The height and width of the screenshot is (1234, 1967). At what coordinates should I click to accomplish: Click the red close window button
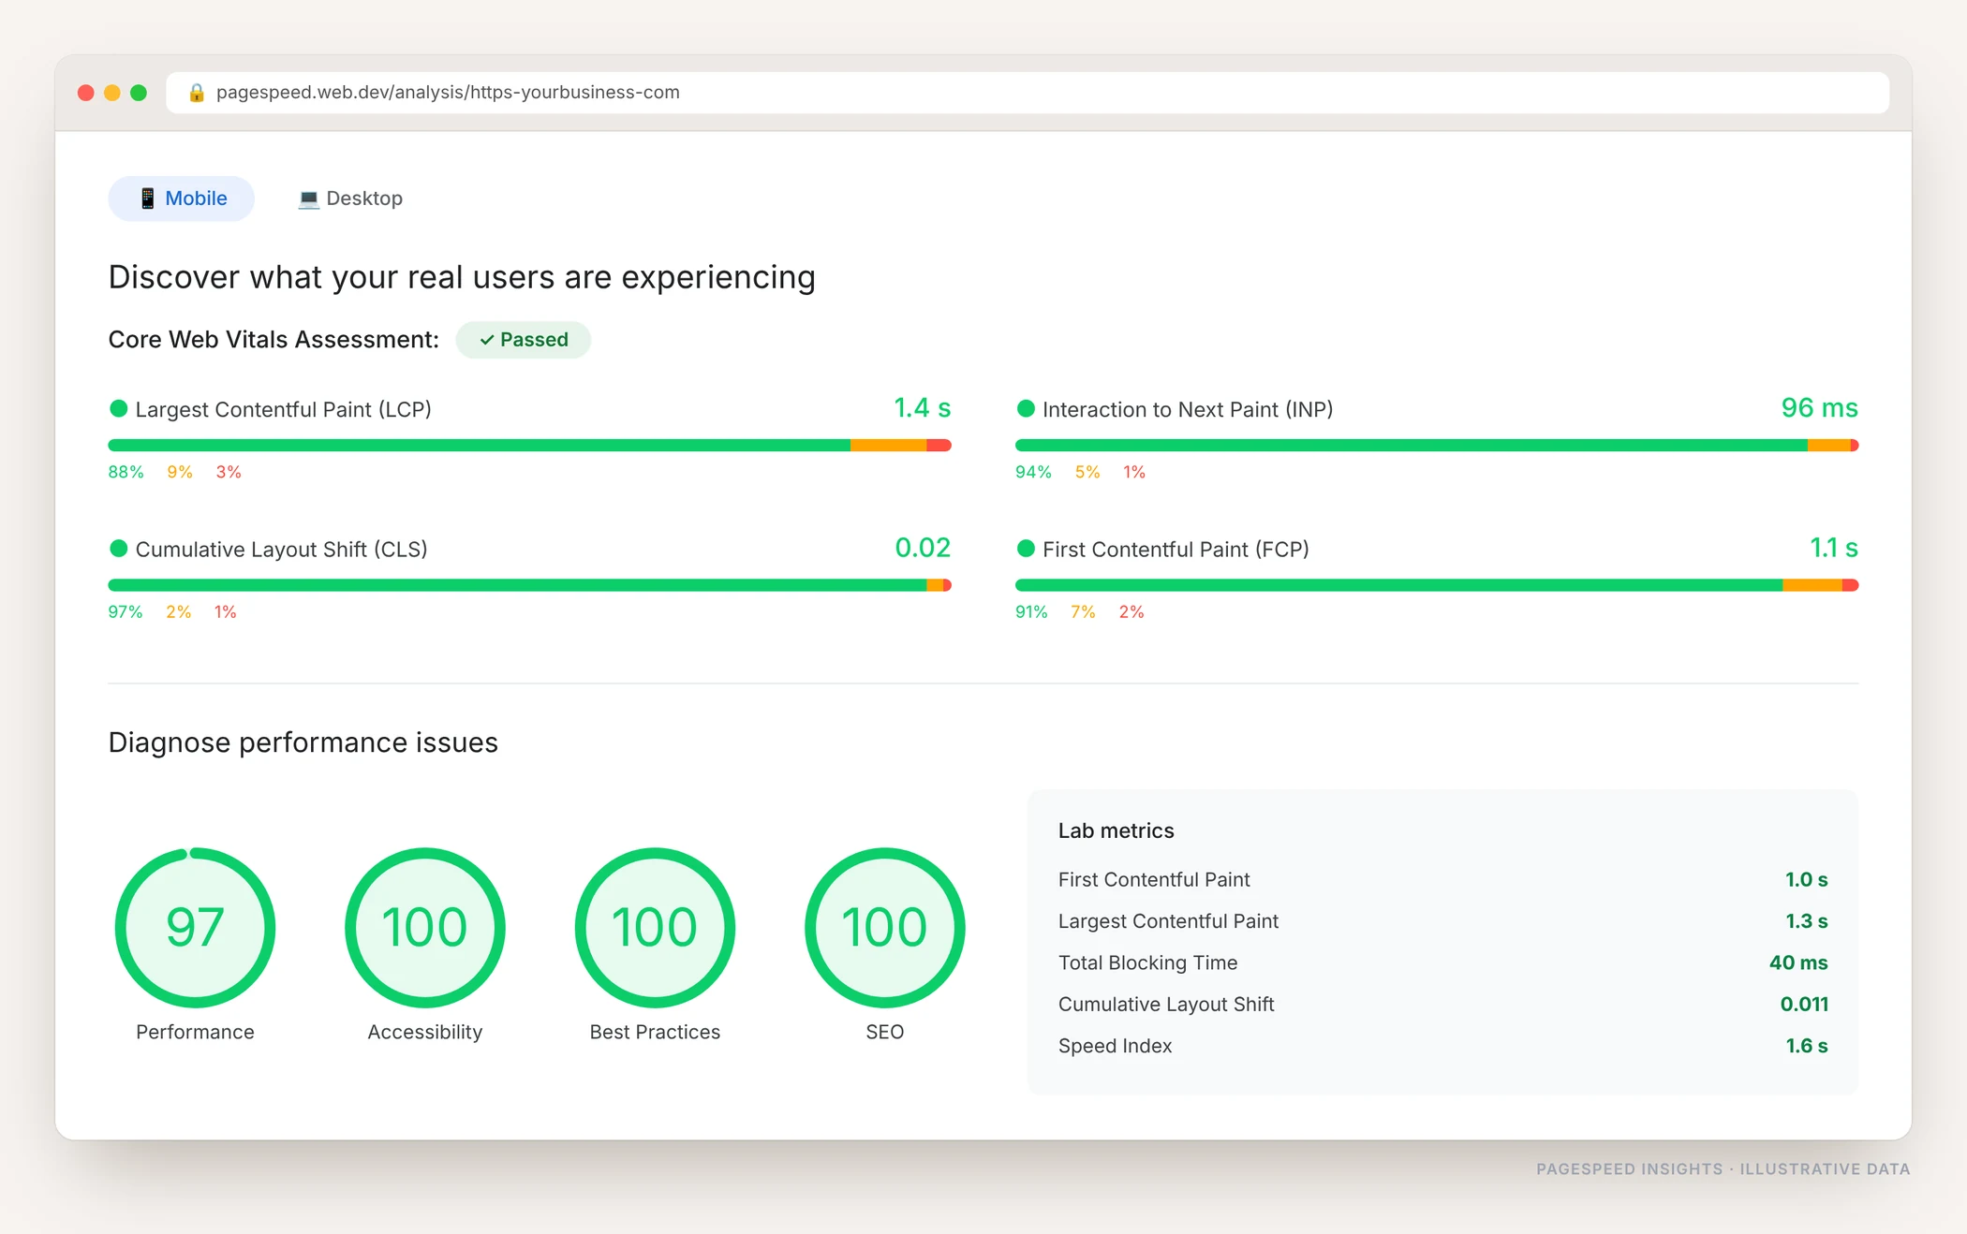pos(86,93)
